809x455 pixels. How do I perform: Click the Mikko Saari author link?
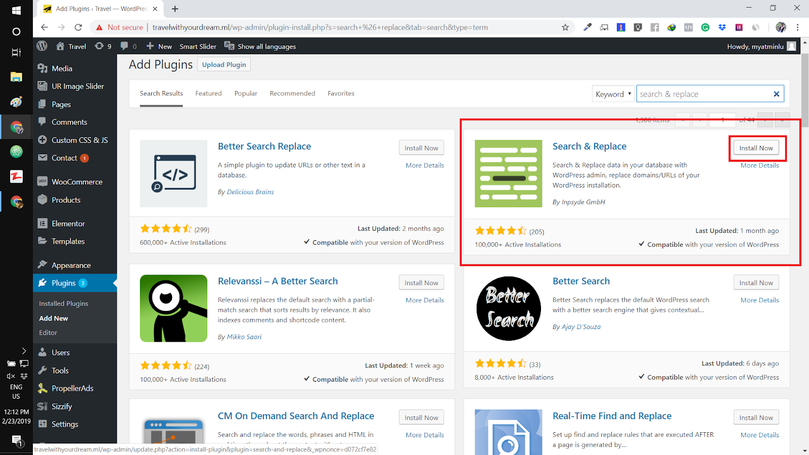(244, 337)
